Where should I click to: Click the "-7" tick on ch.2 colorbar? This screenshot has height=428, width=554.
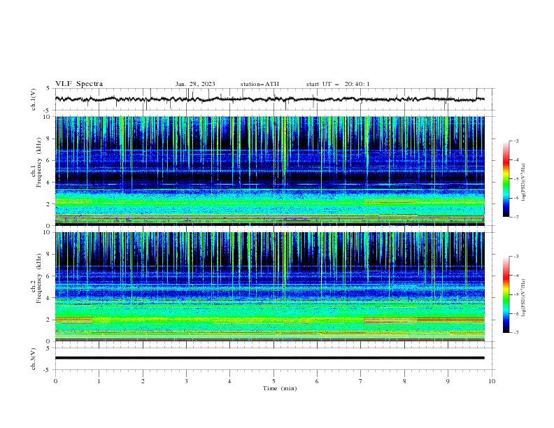(x=516, y=333)
